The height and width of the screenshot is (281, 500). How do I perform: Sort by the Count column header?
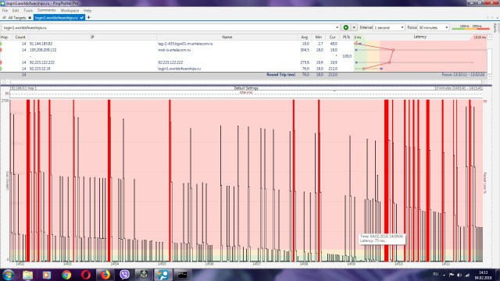[x=20, y=37]
